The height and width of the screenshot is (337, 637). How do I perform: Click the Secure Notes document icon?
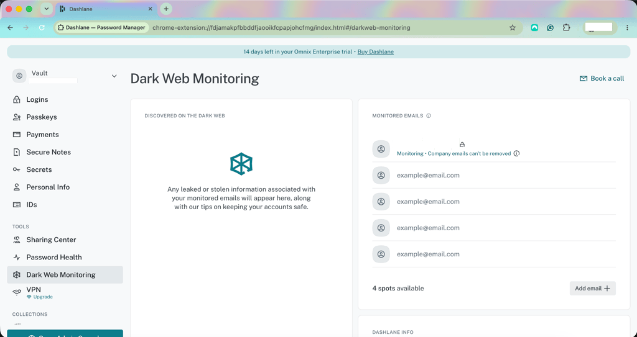pyautogui.click(x=17, y=152)
